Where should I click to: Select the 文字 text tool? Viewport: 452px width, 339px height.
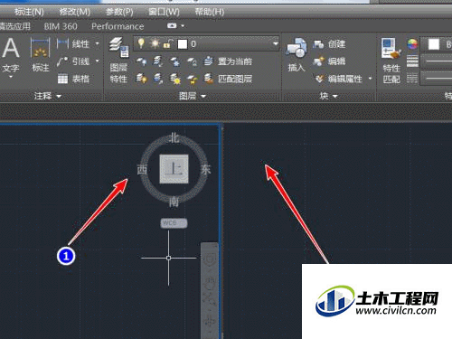tap(11, 57)
